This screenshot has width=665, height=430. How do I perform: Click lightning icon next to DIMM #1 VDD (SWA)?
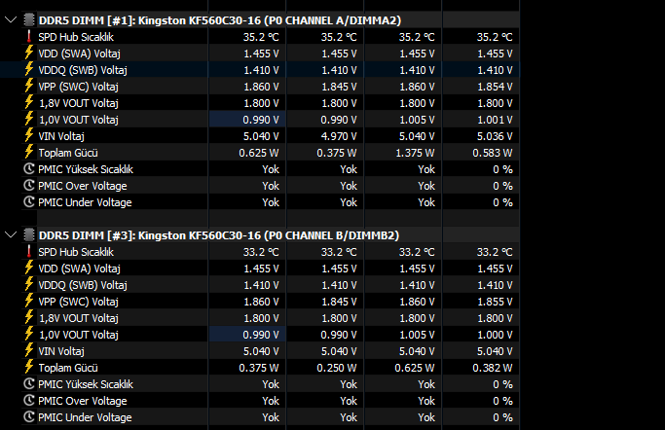[x=29, y=53]
